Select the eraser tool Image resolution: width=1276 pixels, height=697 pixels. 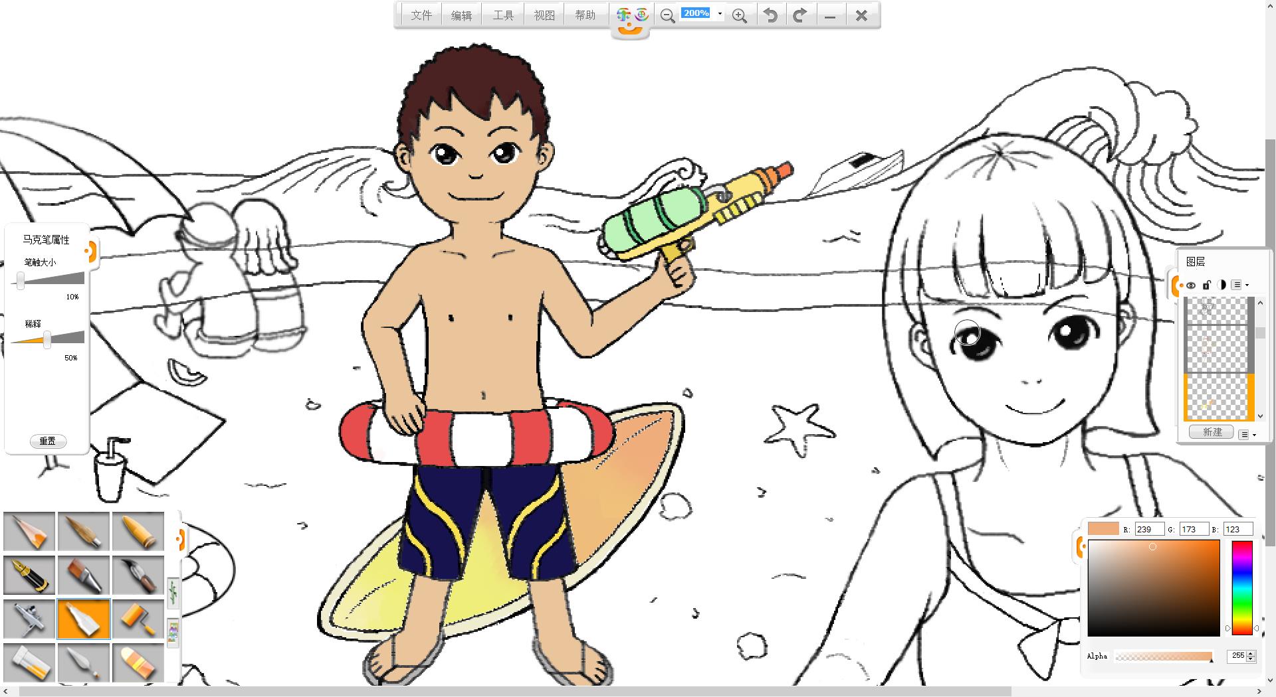click(138, 663)
